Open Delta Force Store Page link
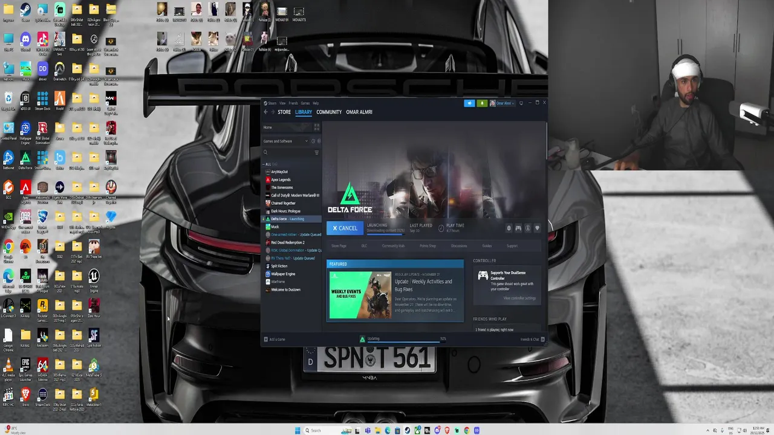Screen dimensions: 774x435 (339, 246)
